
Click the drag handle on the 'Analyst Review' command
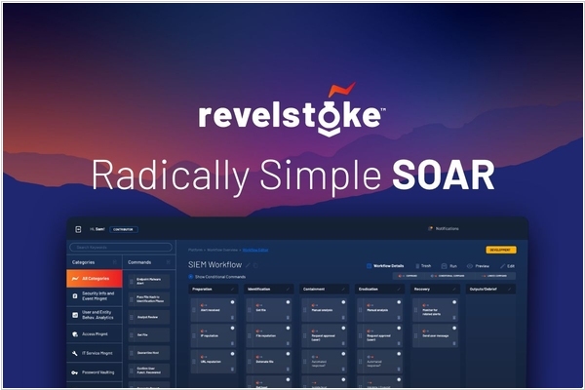(132, 317)
